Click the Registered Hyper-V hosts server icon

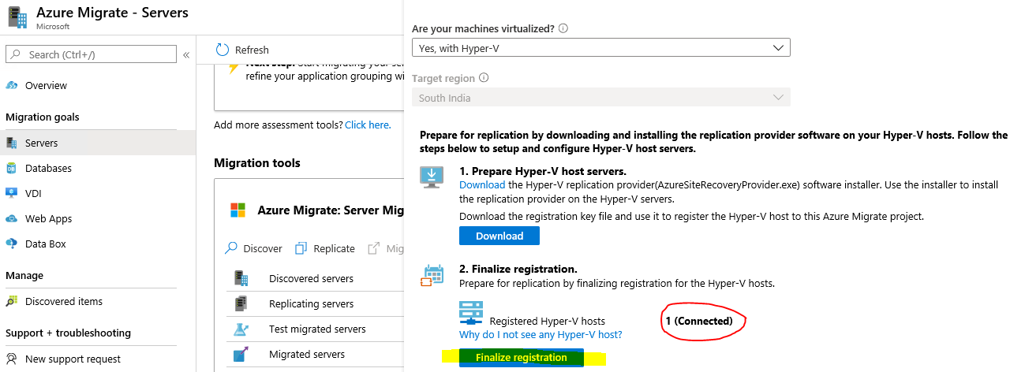(471, 314)
